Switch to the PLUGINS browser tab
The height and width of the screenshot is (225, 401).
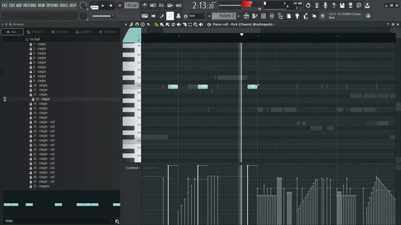tap(60, 32)
